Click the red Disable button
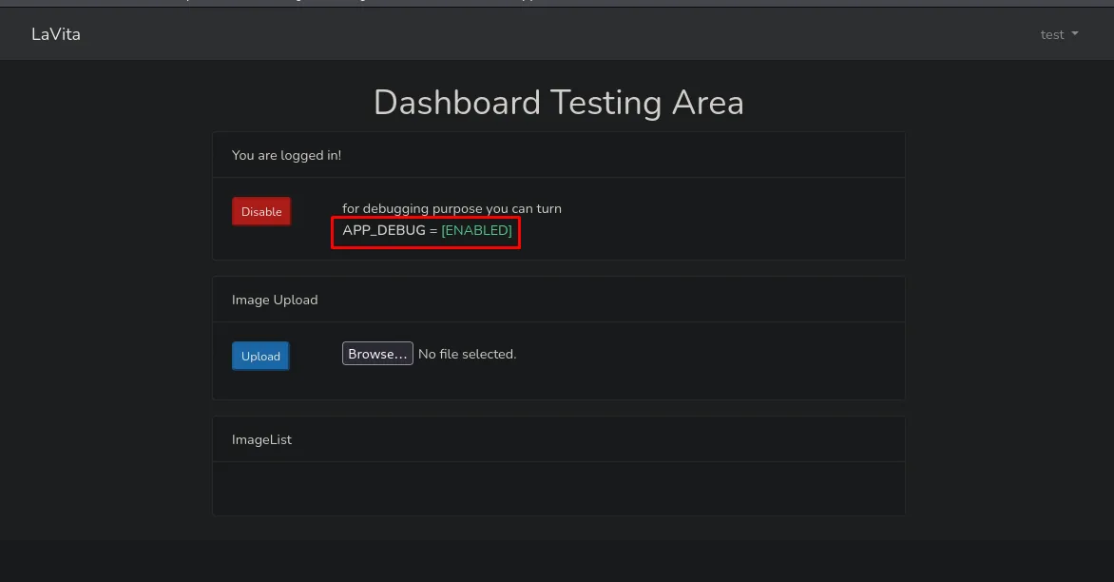Image resolution: width=1114 pixels, height=582 pixels. 261,211
